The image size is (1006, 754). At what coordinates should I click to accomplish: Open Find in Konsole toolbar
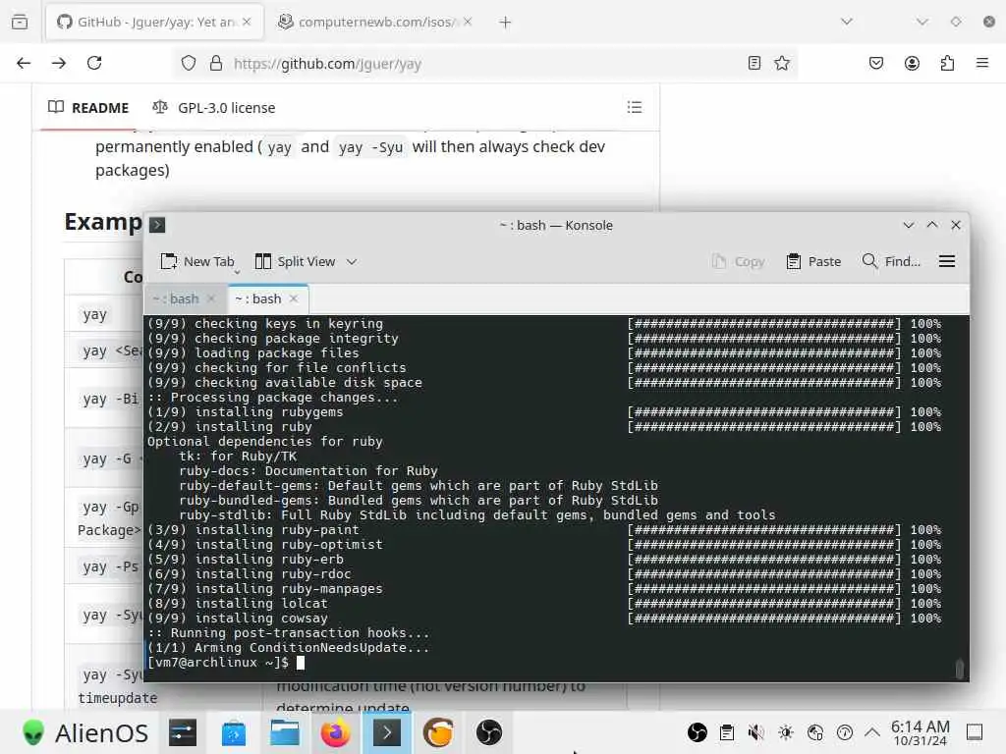click(891, 261)
